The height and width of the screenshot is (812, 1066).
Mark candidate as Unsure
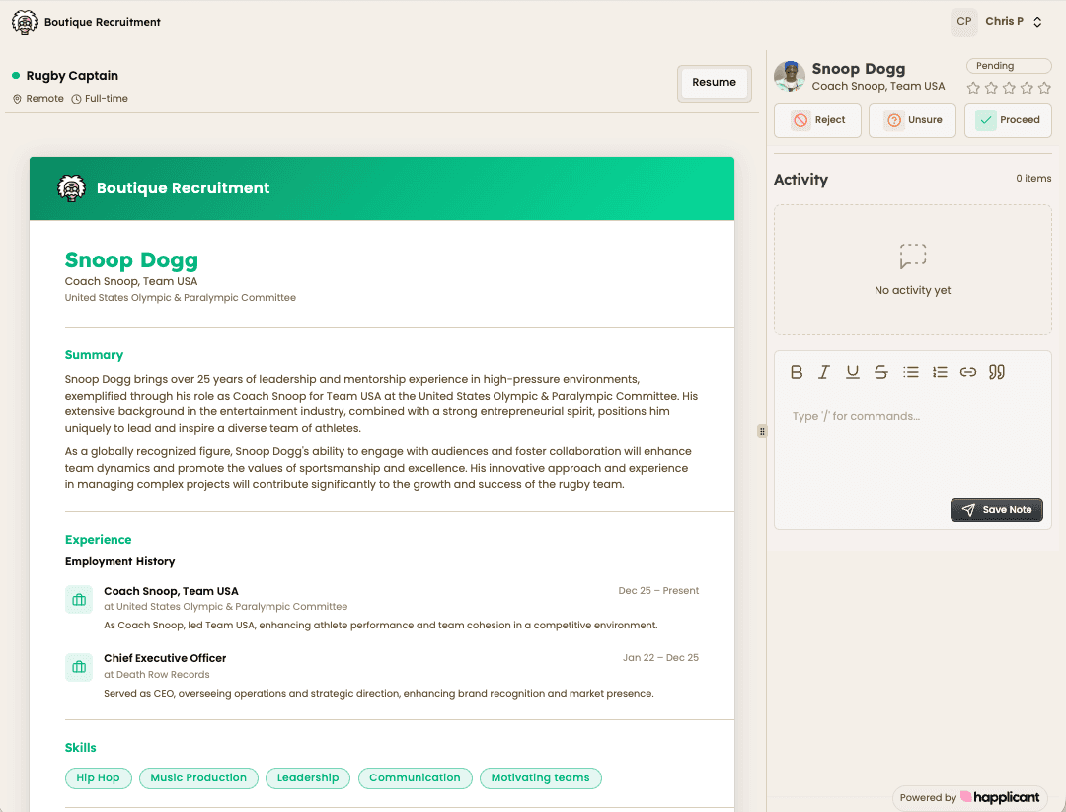click(x=912, y=120)
